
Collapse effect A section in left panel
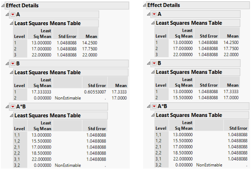pyautogui.click(x=7, y=15)
